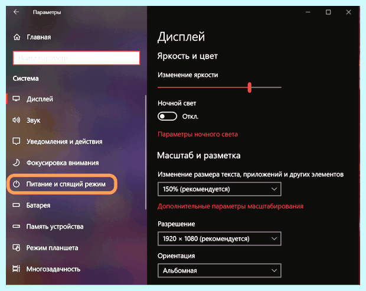Open the Уведомления и действия message icon
Screen dimensions: 366x291
[x=16, y=141]
